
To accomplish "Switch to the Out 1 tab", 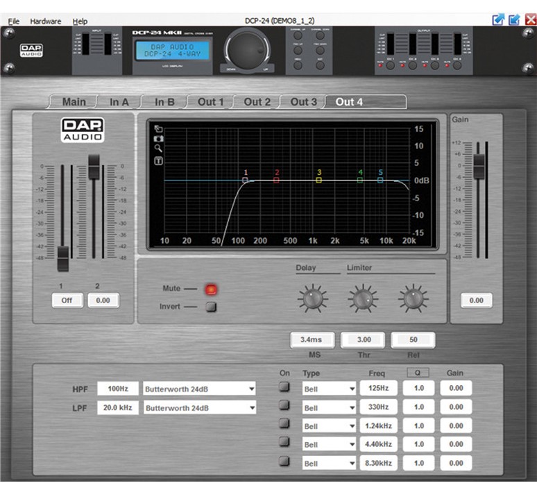I will 211,102.
